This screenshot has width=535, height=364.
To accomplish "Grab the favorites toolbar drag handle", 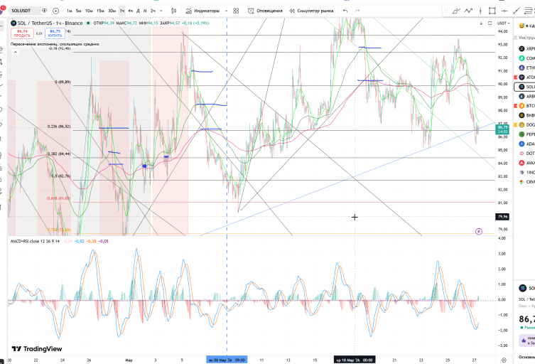I will tap(446, 11).
